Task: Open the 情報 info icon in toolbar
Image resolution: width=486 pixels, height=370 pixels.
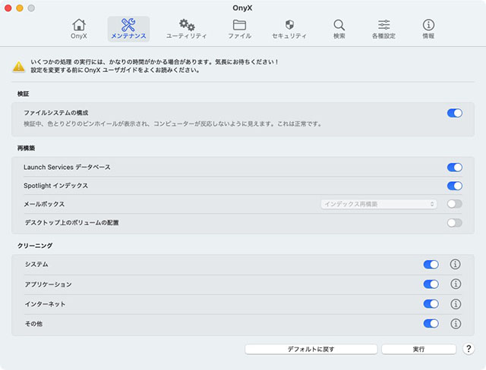Action: tap(428, 26)
